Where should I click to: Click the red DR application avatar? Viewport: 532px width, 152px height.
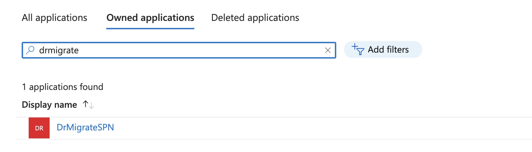coord(39,128)
